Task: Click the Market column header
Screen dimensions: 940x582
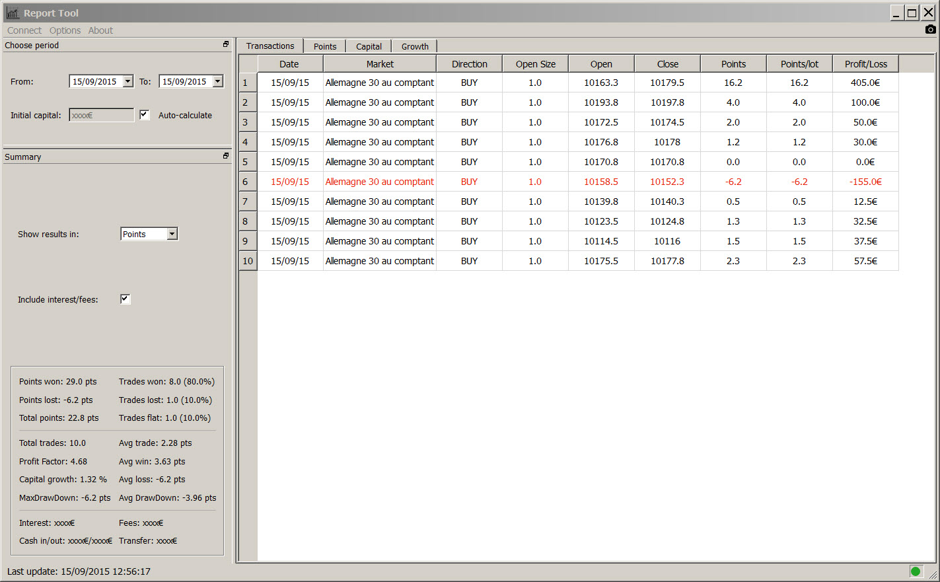Action: coord(380,64)
